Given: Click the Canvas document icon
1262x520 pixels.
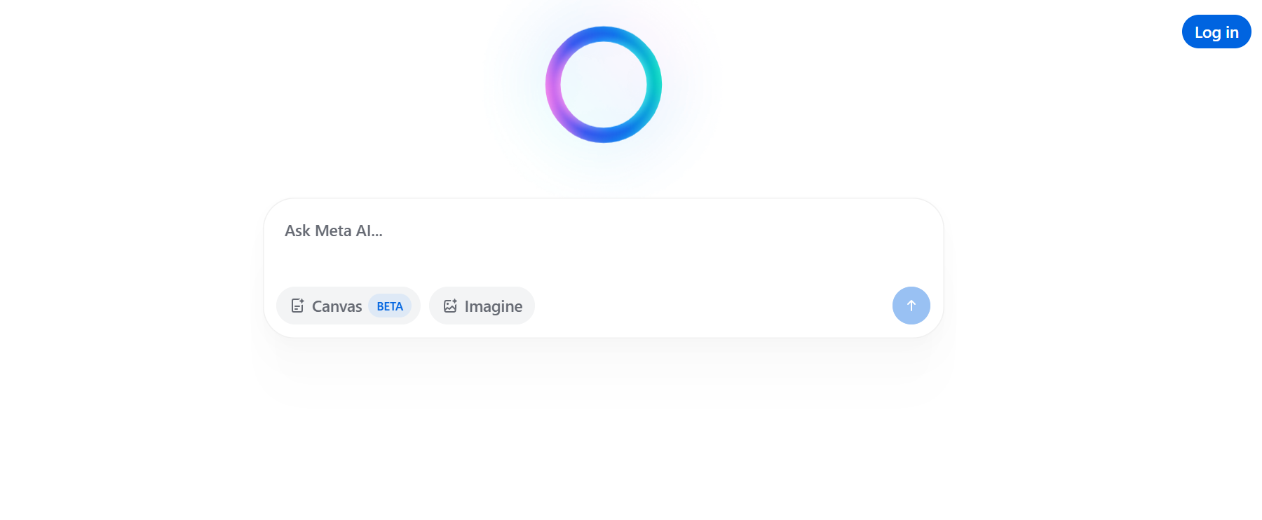Looking at the screenshot, I should (x=297, y=306).
